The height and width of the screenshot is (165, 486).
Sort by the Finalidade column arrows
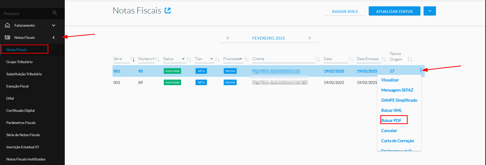click(x=246, y=59)
